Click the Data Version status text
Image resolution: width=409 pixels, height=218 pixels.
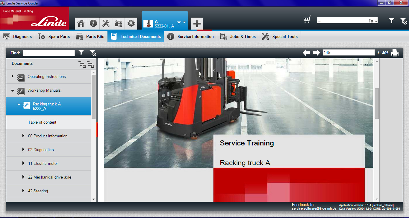(369, 209)
